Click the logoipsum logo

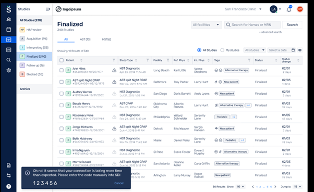click(68, 9)
